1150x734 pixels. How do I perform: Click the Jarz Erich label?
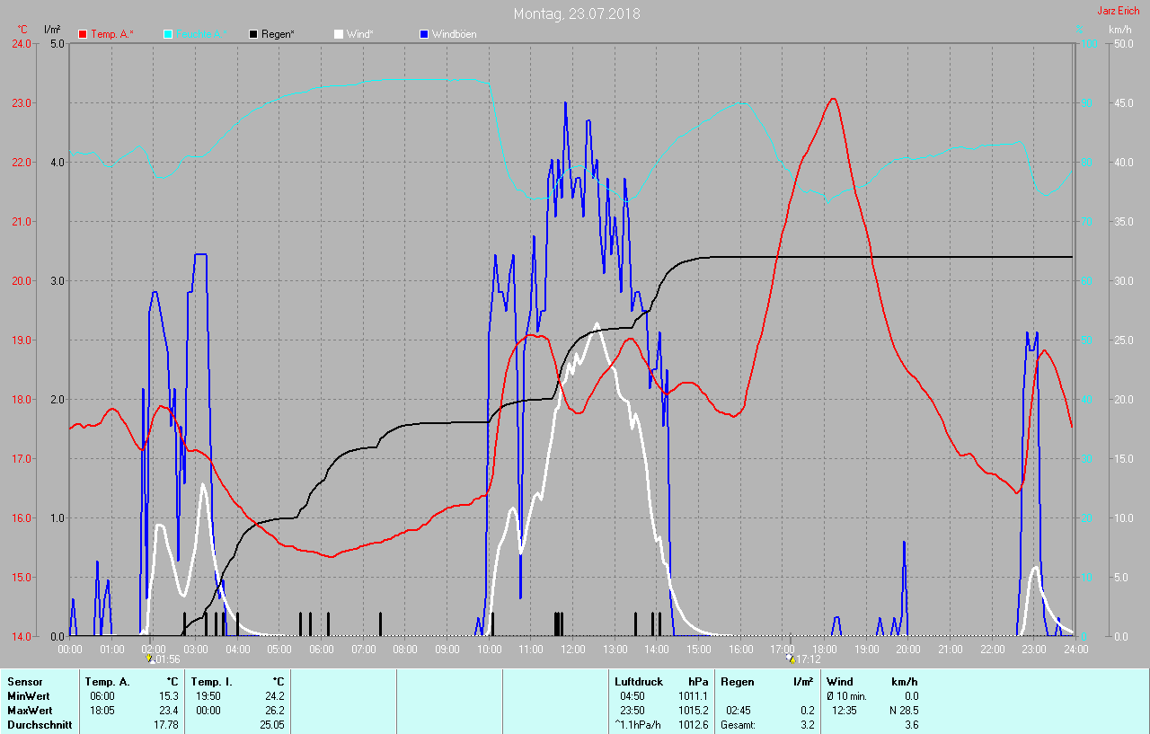click(1118, 11)
